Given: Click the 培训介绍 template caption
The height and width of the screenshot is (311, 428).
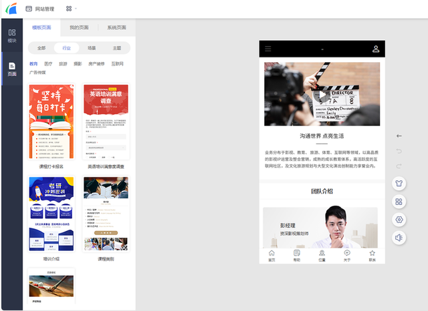Looking at the screenshot, I should tap(51, 259).
